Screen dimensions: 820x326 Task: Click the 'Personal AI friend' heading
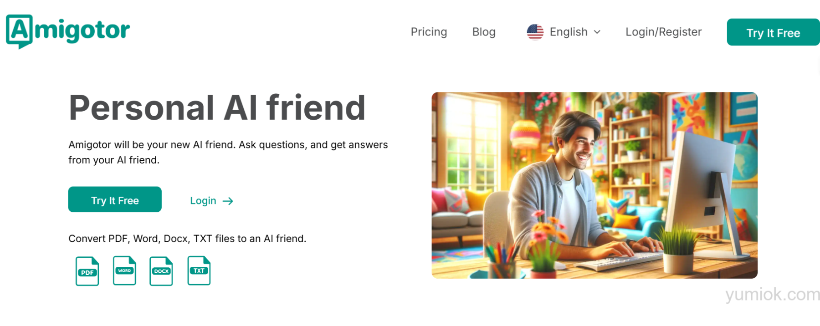tap(217, 107)
